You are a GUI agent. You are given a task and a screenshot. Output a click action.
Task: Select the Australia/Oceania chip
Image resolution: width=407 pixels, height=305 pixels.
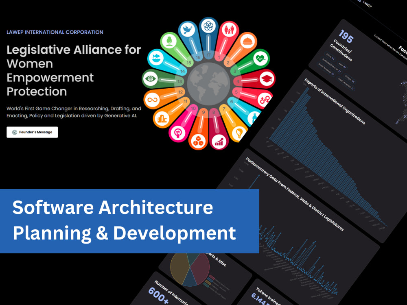pos(332,65)
